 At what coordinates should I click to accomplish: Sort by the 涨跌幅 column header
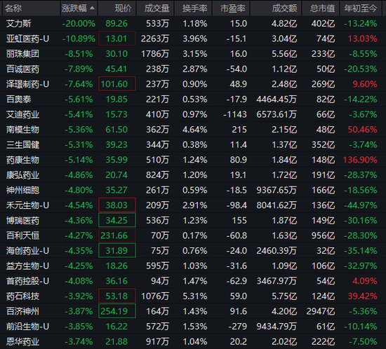point(79,8)
